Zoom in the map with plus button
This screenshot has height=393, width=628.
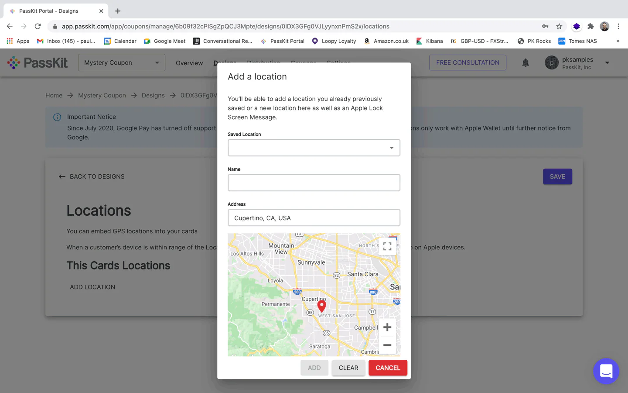[387, 327]
